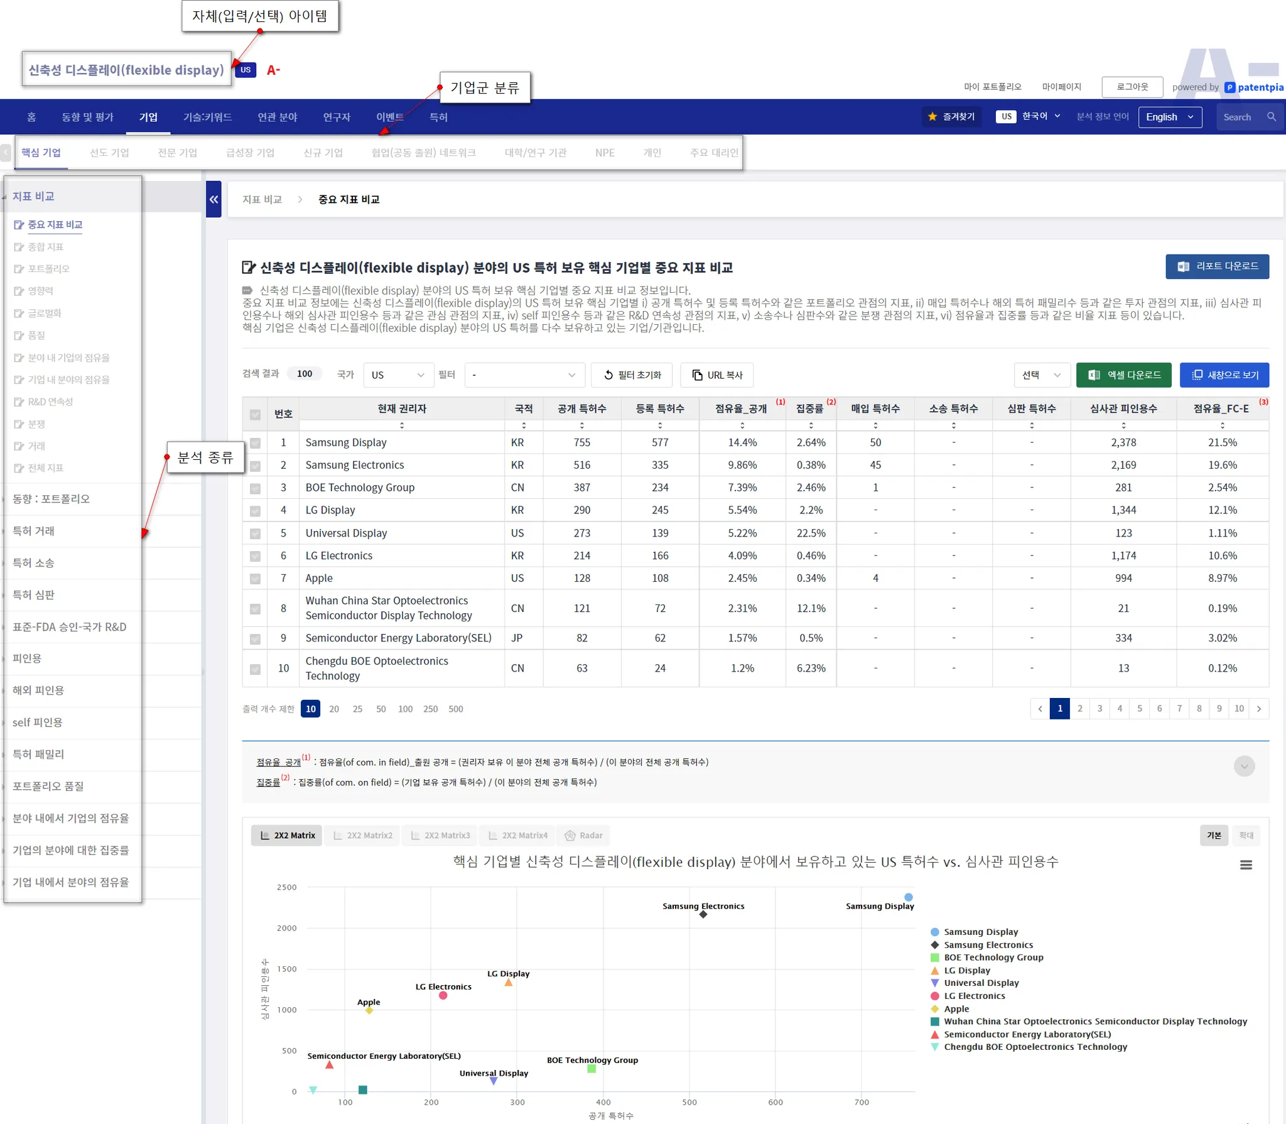Screen dimensions: 1286x1124
Task: Switch to the 2X2 Matrix2 tab
Action: pyautogui.click(x=363, y=836)
